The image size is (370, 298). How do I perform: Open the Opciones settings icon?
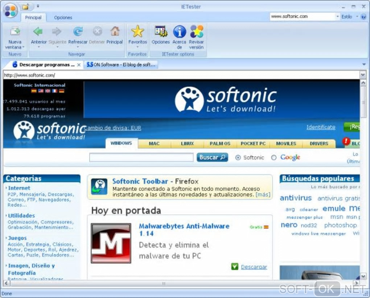[161, 31]
